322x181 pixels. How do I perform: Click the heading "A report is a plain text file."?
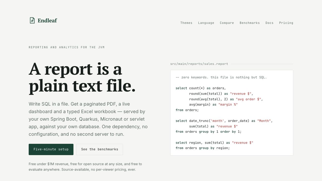(x=82, y=77)
